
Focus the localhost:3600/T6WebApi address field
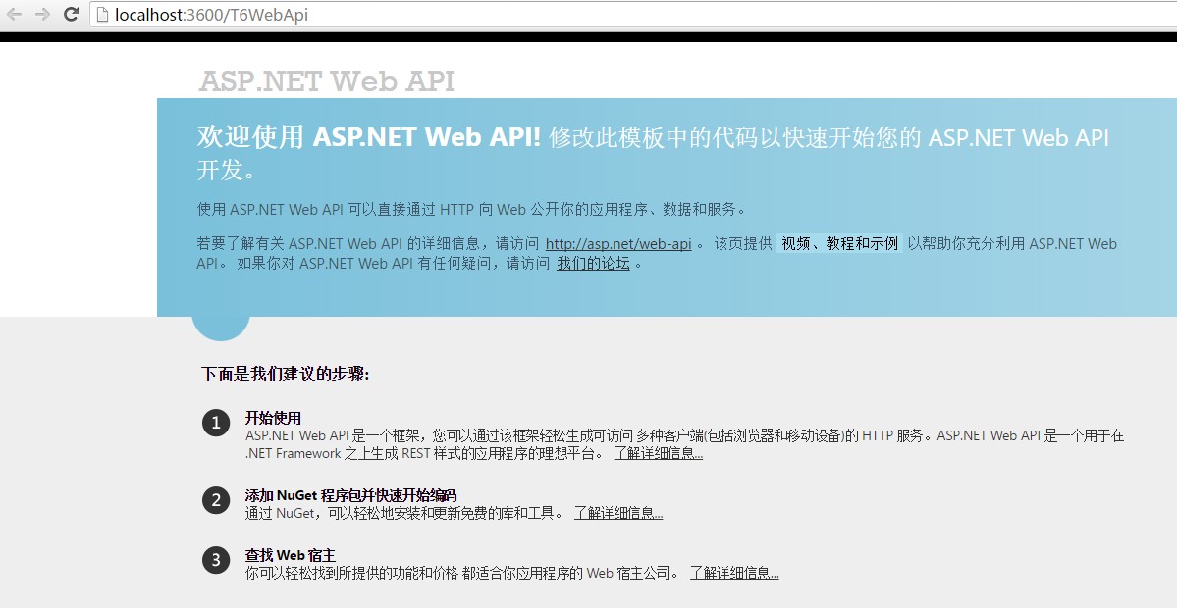633,15
